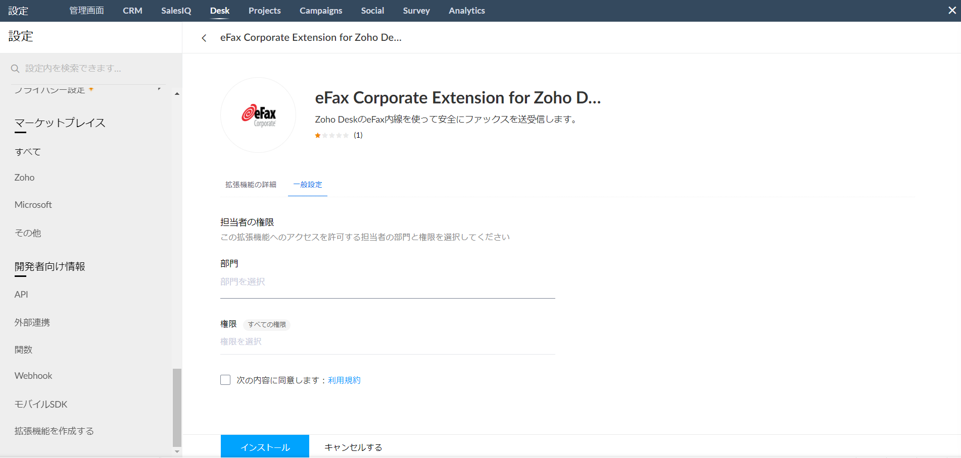This screenshot has width=961, height=458.
Task: Click the マーケットプレイス section heading
Action: click(x=60, y=123)
